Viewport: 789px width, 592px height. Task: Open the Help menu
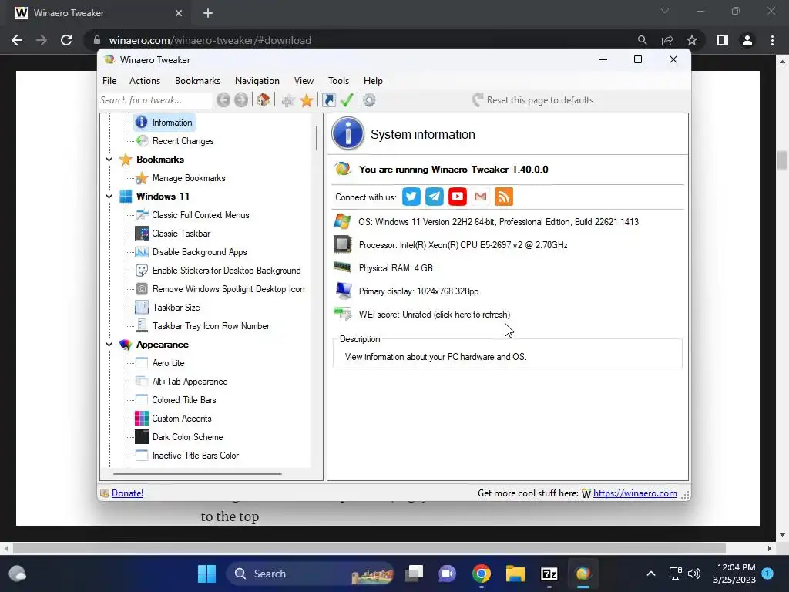coord(374,80)
